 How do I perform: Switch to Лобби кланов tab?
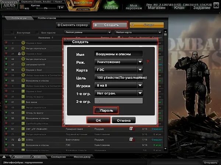pyautogui.click(x=47, y=18)
